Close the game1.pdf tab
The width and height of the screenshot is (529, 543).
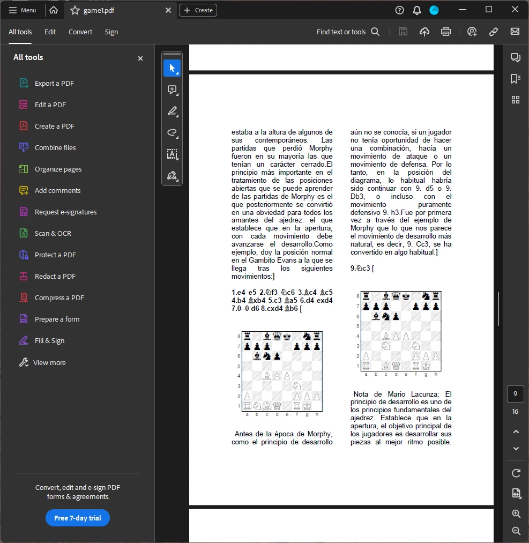tap(168, 10)
